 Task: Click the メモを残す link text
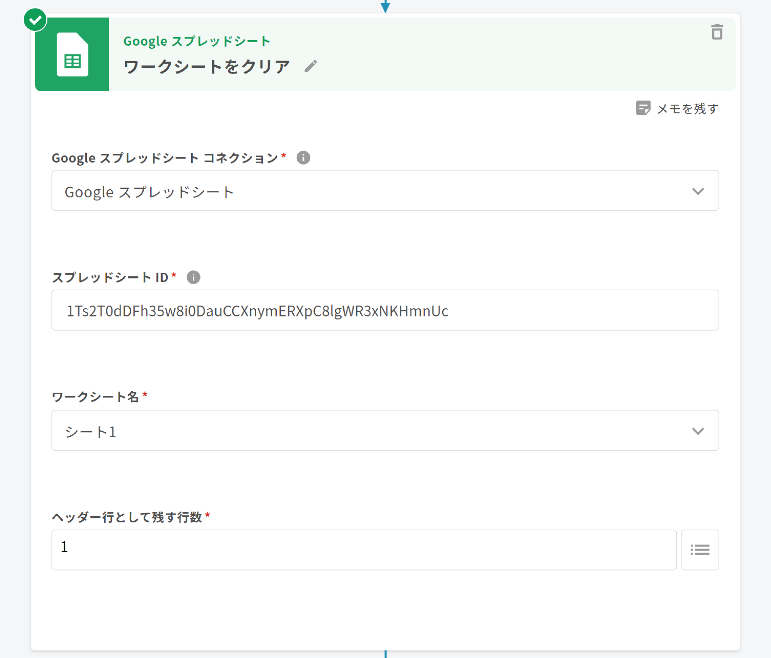pyautogui.click(x=687, y=109)
